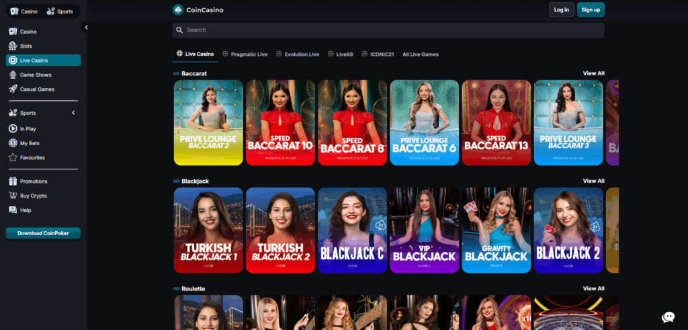
Task: Open Favourites in the sidebar
Action: pos(43,157)
